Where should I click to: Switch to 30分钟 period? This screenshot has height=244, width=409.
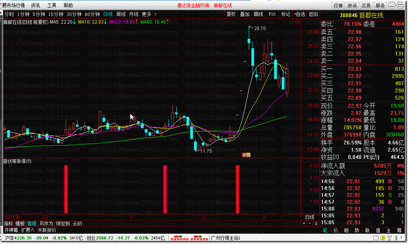tap(74, 14)
